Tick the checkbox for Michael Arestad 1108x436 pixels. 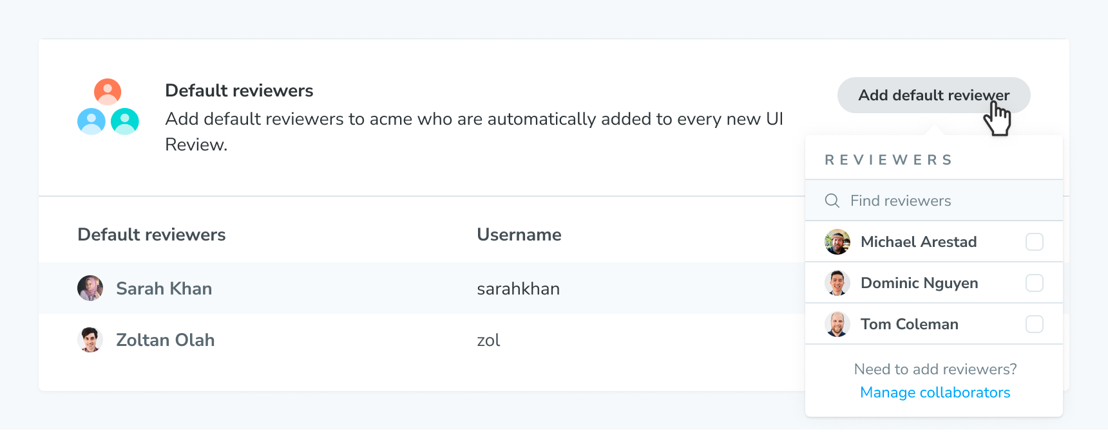click(x=1034, y=242)
